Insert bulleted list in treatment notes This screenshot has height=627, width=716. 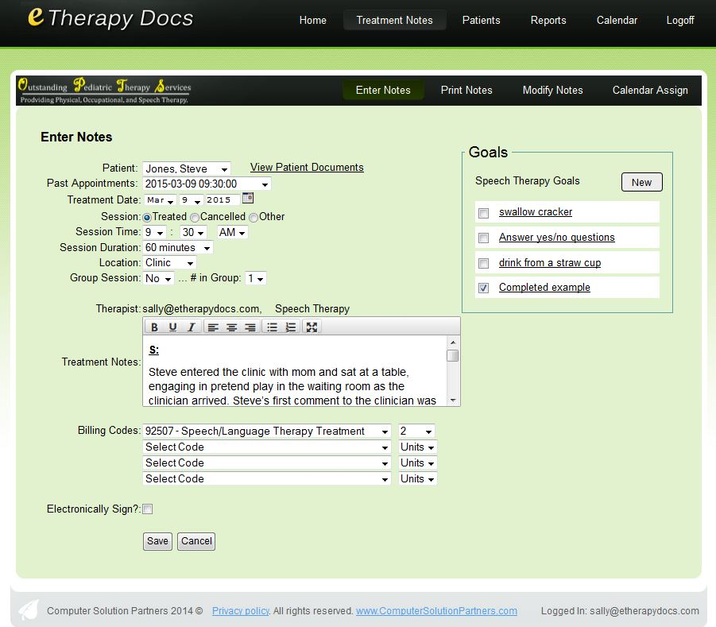pos(272,327)
